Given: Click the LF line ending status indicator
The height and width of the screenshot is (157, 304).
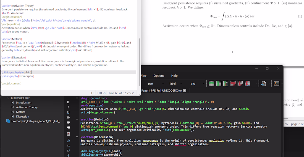Looking at the screenshot, I should coord(93,93).
